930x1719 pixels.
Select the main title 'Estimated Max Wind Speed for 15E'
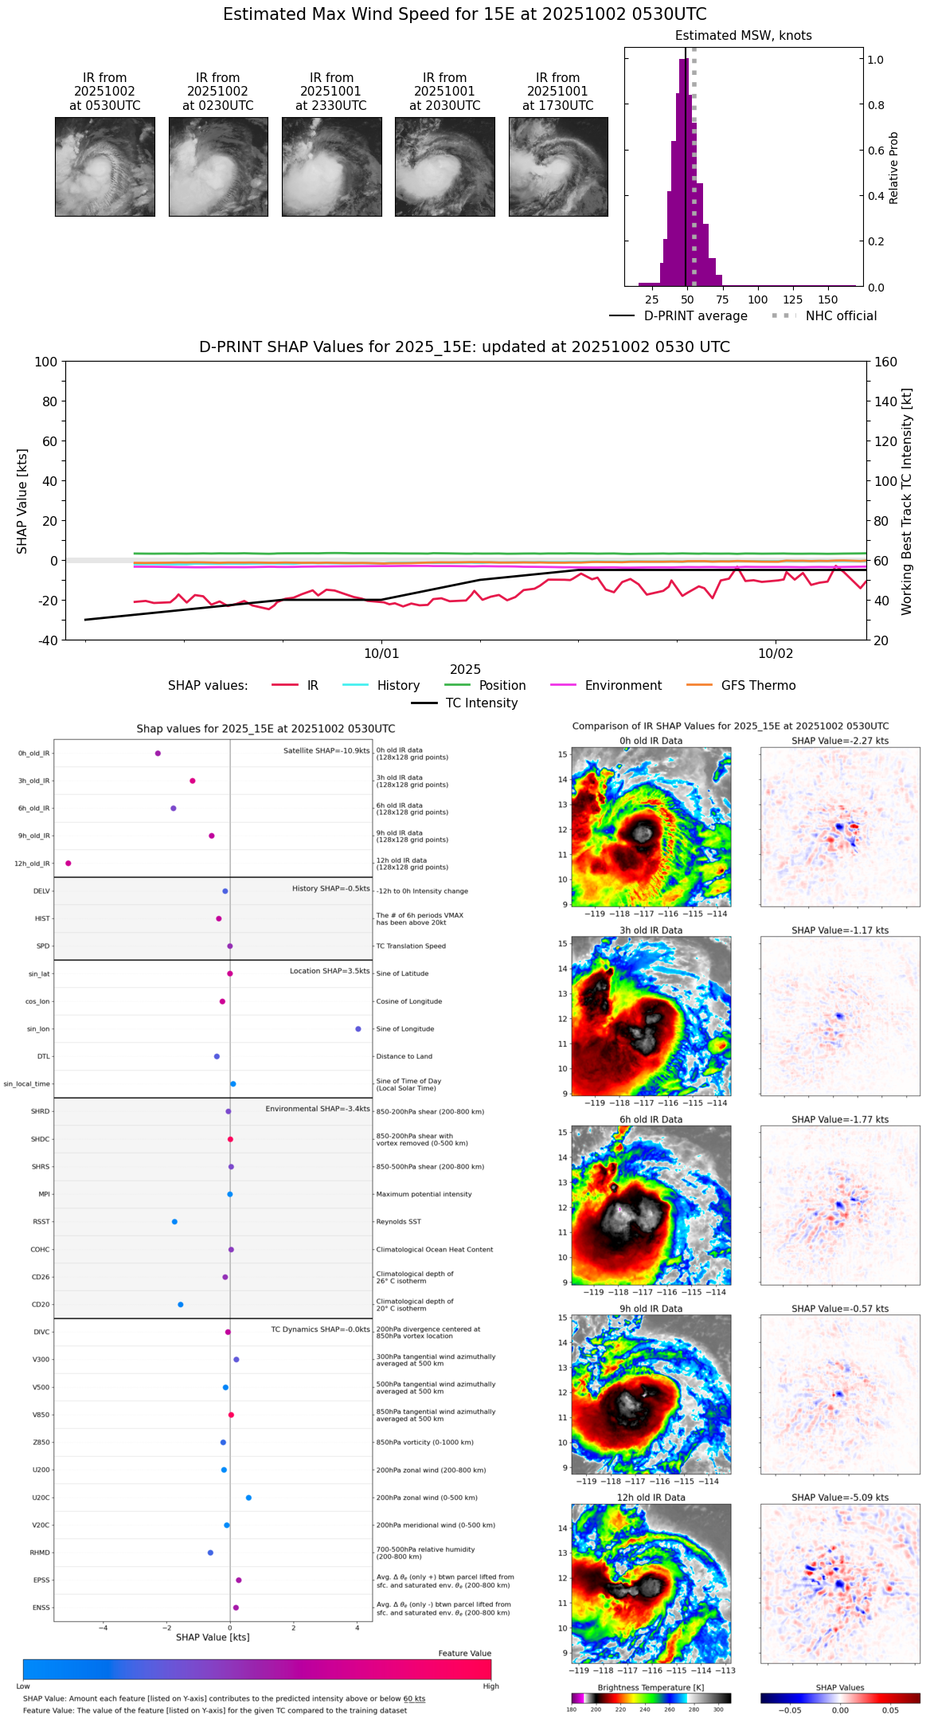pyautogui.click(x=465, y=14)
